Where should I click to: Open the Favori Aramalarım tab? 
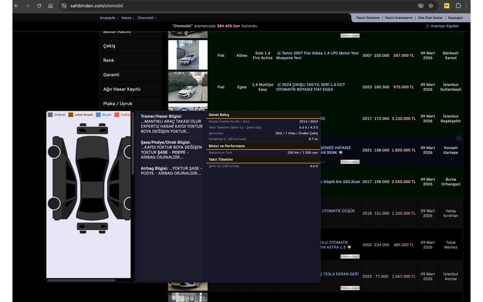[399, 18]
